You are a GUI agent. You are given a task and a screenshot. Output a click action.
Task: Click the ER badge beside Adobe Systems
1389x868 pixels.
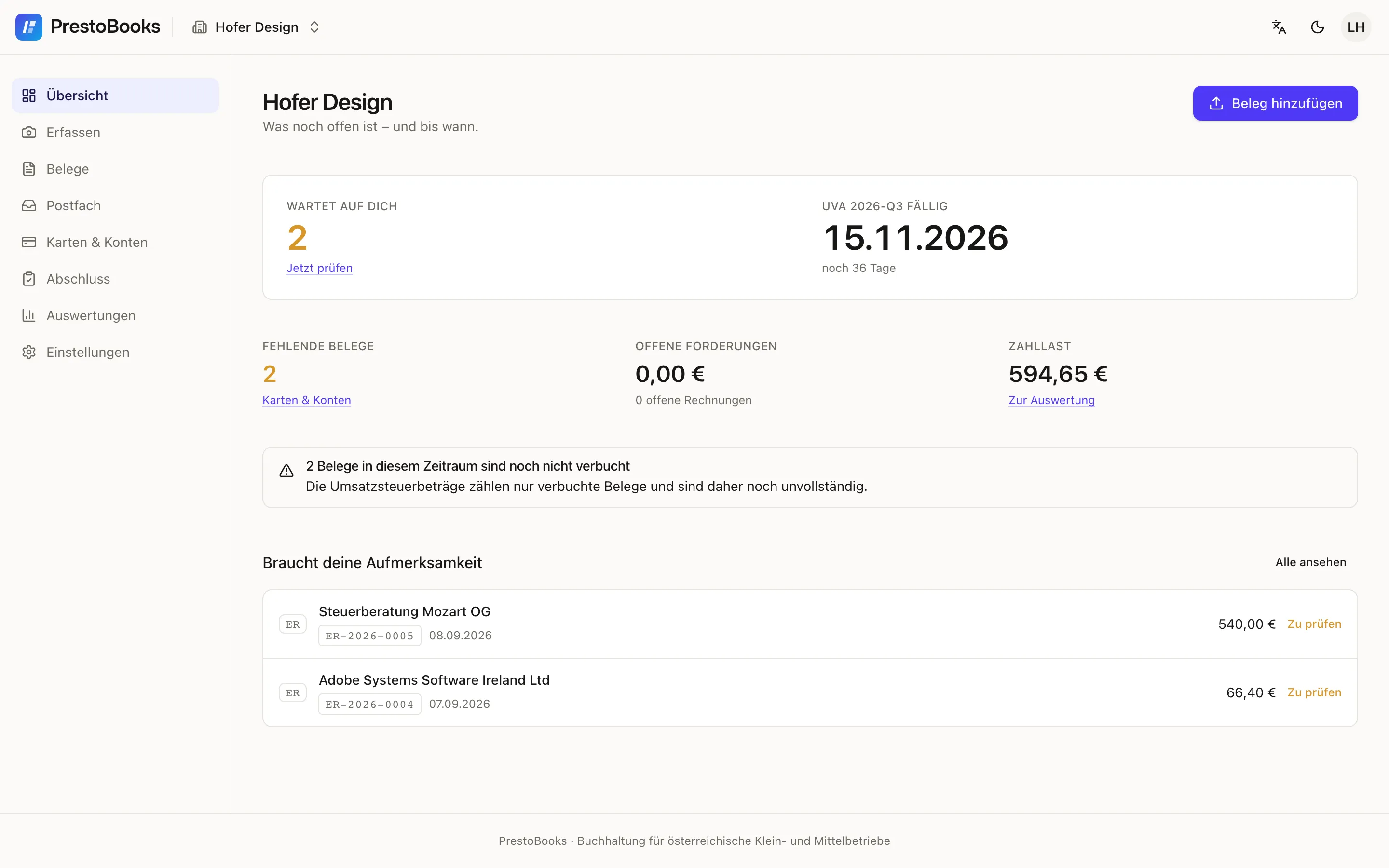(x=293, y=693)
